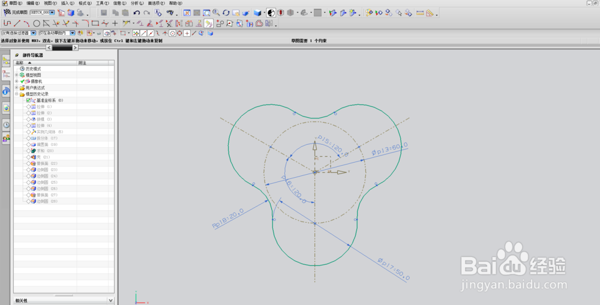Select the Line sketch tool
Viewport: 600px width, 305px height.
click(17, 23)
